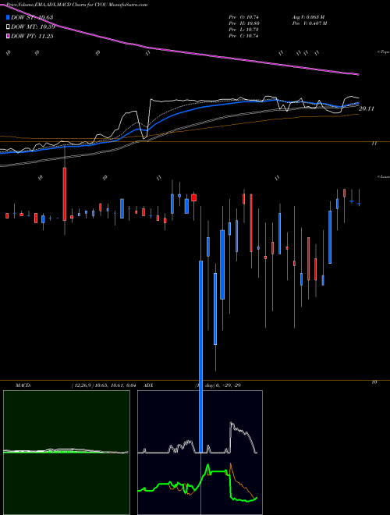Viewport: 390px width, 515px height.
Task: Click the 20.11 price label
Action: [366, 108]
